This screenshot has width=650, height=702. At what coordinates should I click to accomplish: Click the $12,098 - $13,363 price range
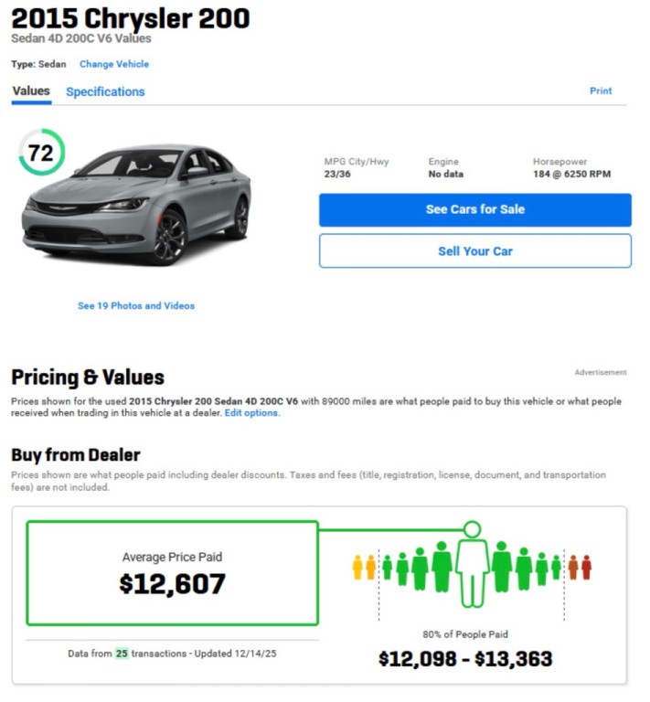pyautogui.click(x=465, y=658)
